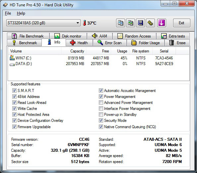Click the Exit button
This screenshot has width=197, height=173.
click(181, 23)
